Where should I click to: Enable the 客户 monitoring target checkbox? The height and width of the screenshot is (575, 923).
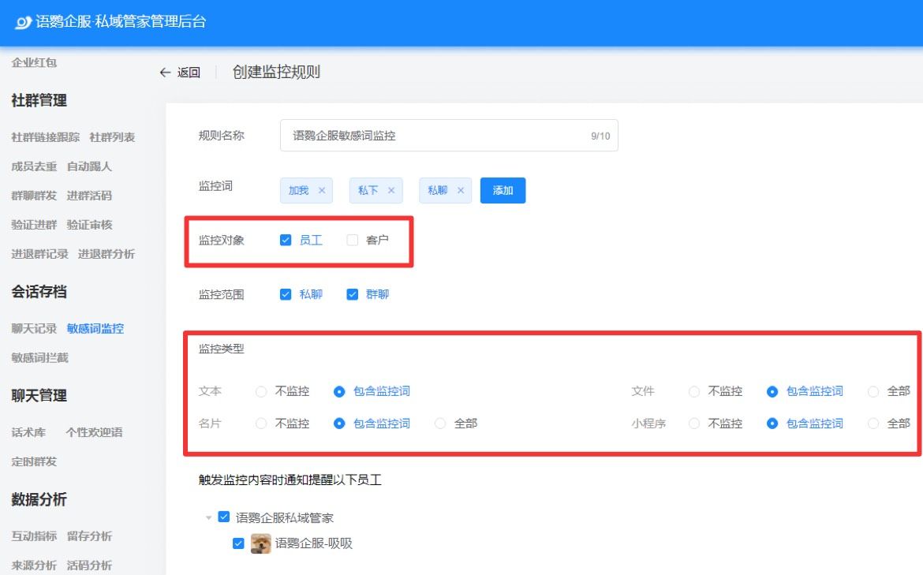(x=353, y=240)
